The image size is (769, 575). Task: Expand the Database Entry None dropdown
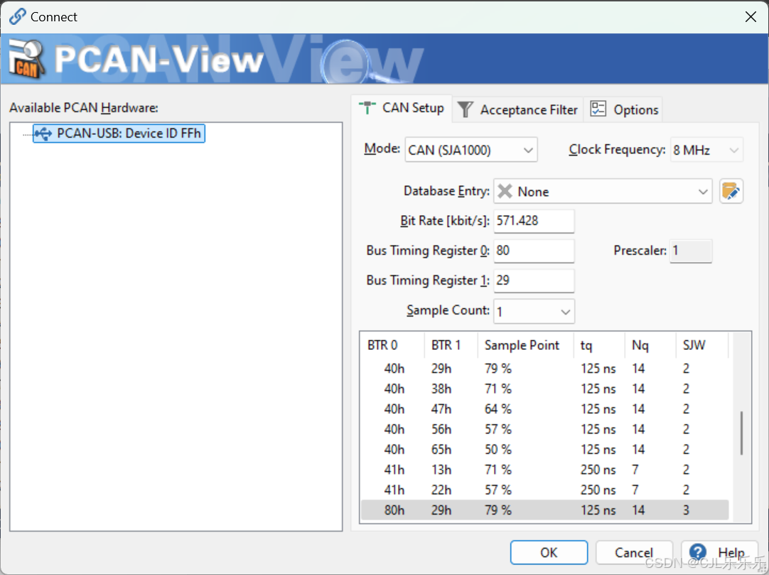(x=603, y=191)
